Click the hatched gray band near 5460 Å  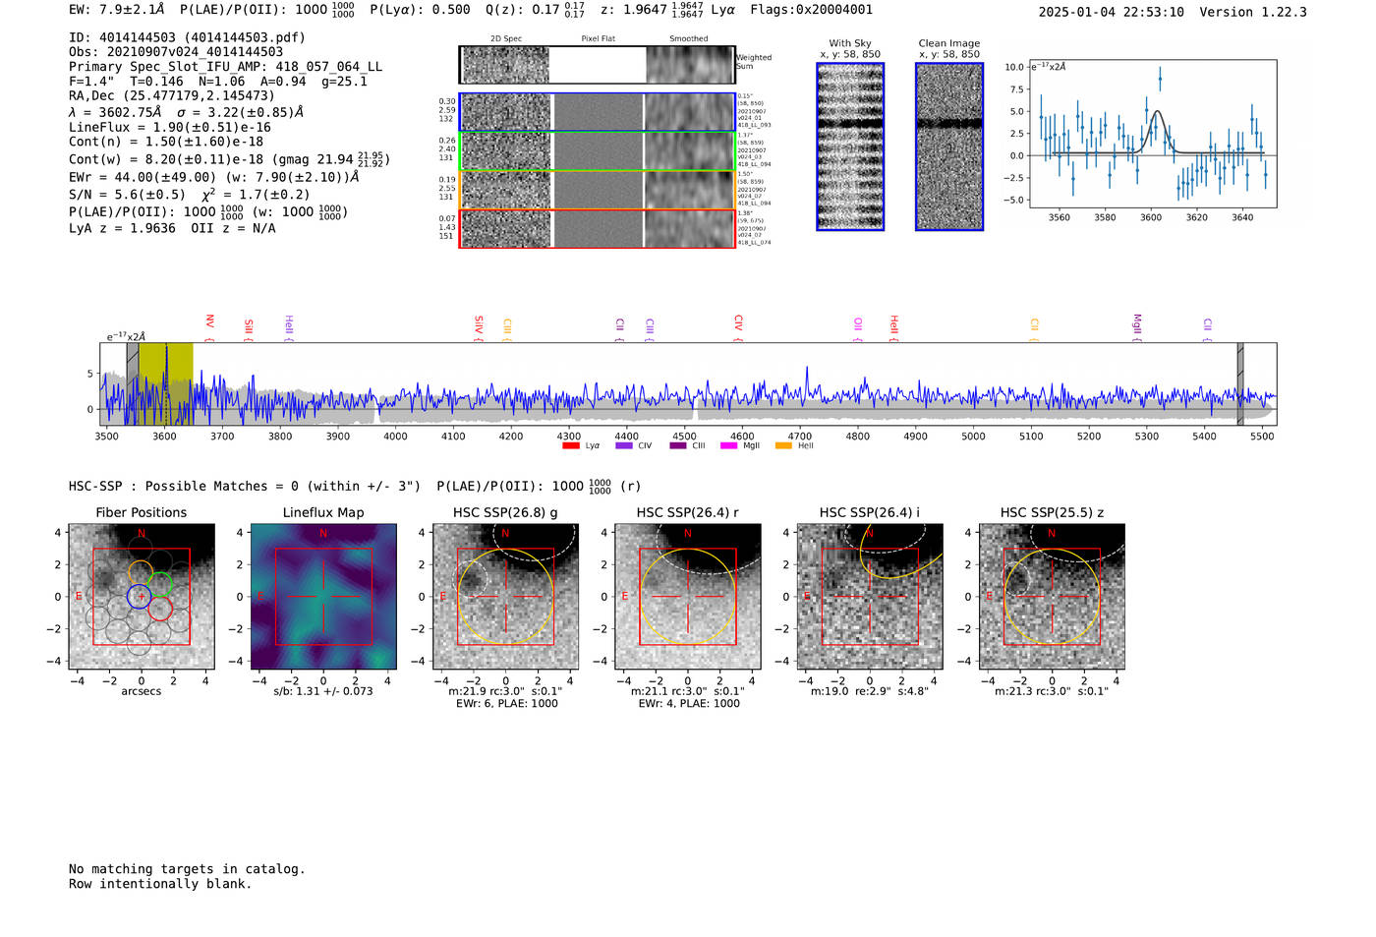coord(1240,383)
